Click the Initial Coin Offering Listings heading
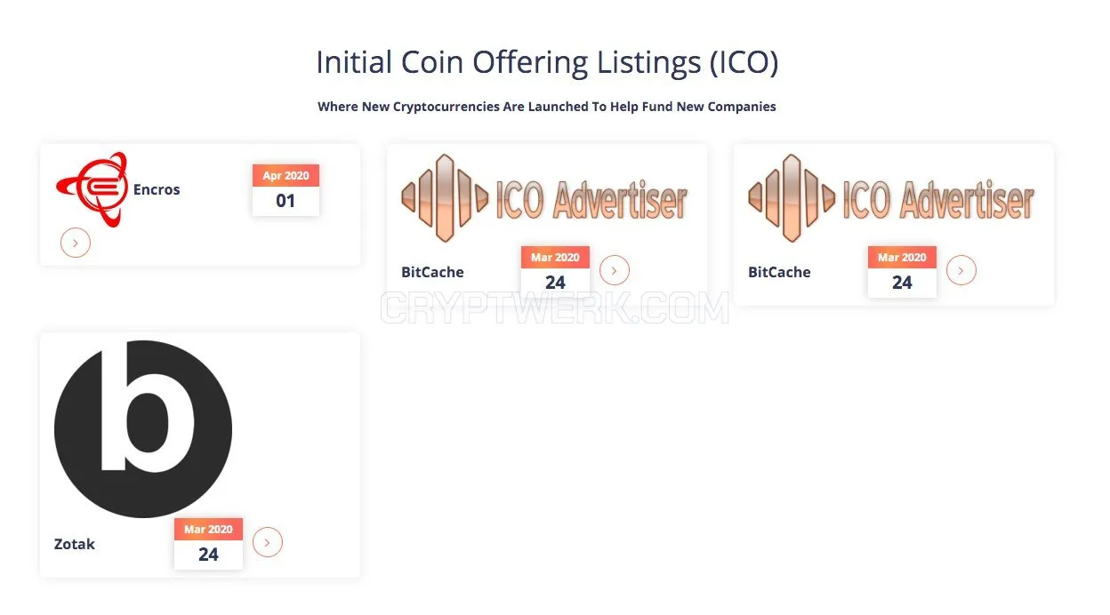This screenshot has width=1110, height=615. click(x=547, y=63)
